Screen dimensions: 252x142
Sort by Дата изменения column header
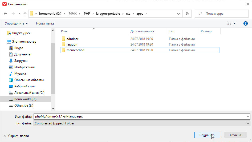pos(142,31)
